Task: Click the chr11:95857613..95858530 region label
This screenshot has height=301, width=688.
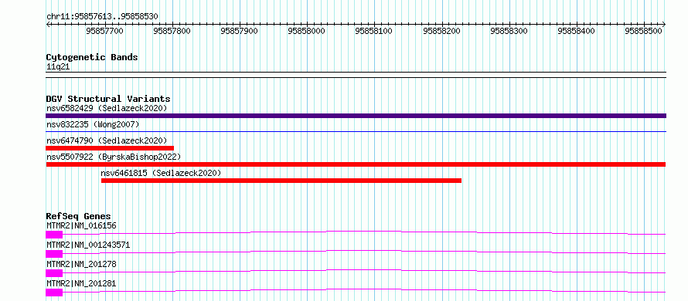Action: tap(102, 17)
